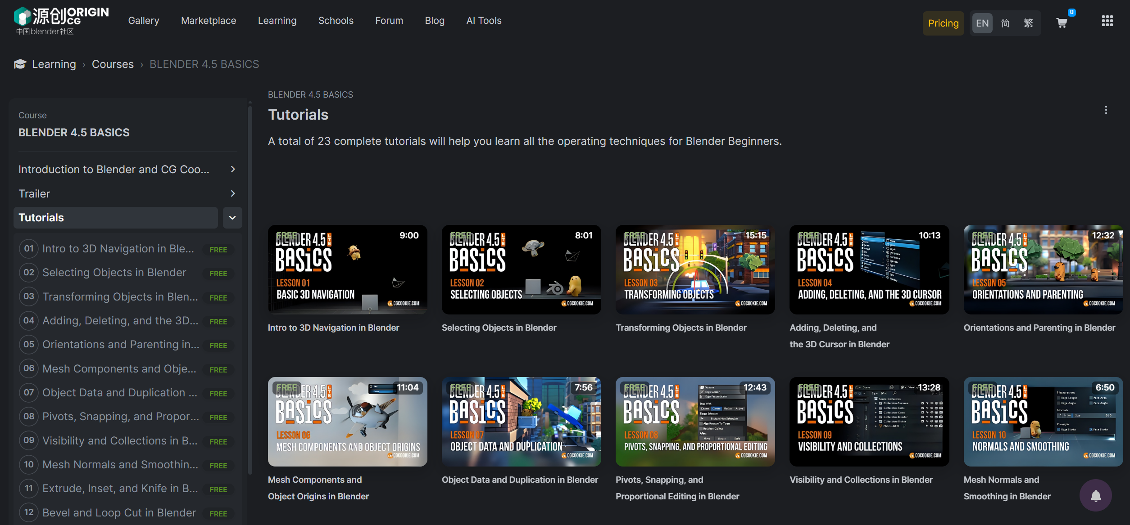Switch language to EN

(982, 23)
